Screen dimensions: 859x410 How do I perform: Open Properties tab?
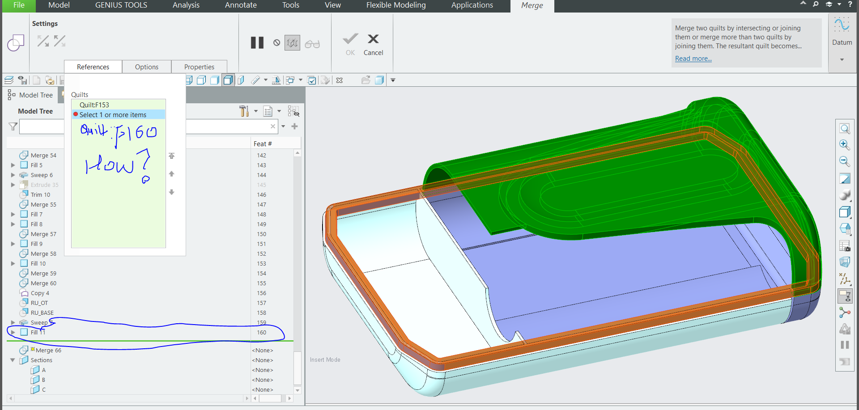click(199, 67)
